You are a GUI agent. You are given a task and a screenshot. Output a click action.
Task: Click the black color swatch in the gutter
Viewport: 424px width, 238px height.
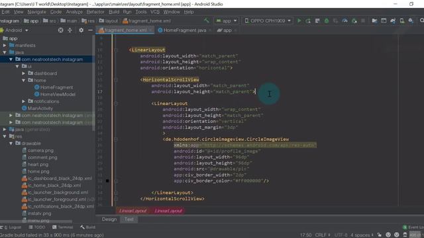(x=107, y=180)
